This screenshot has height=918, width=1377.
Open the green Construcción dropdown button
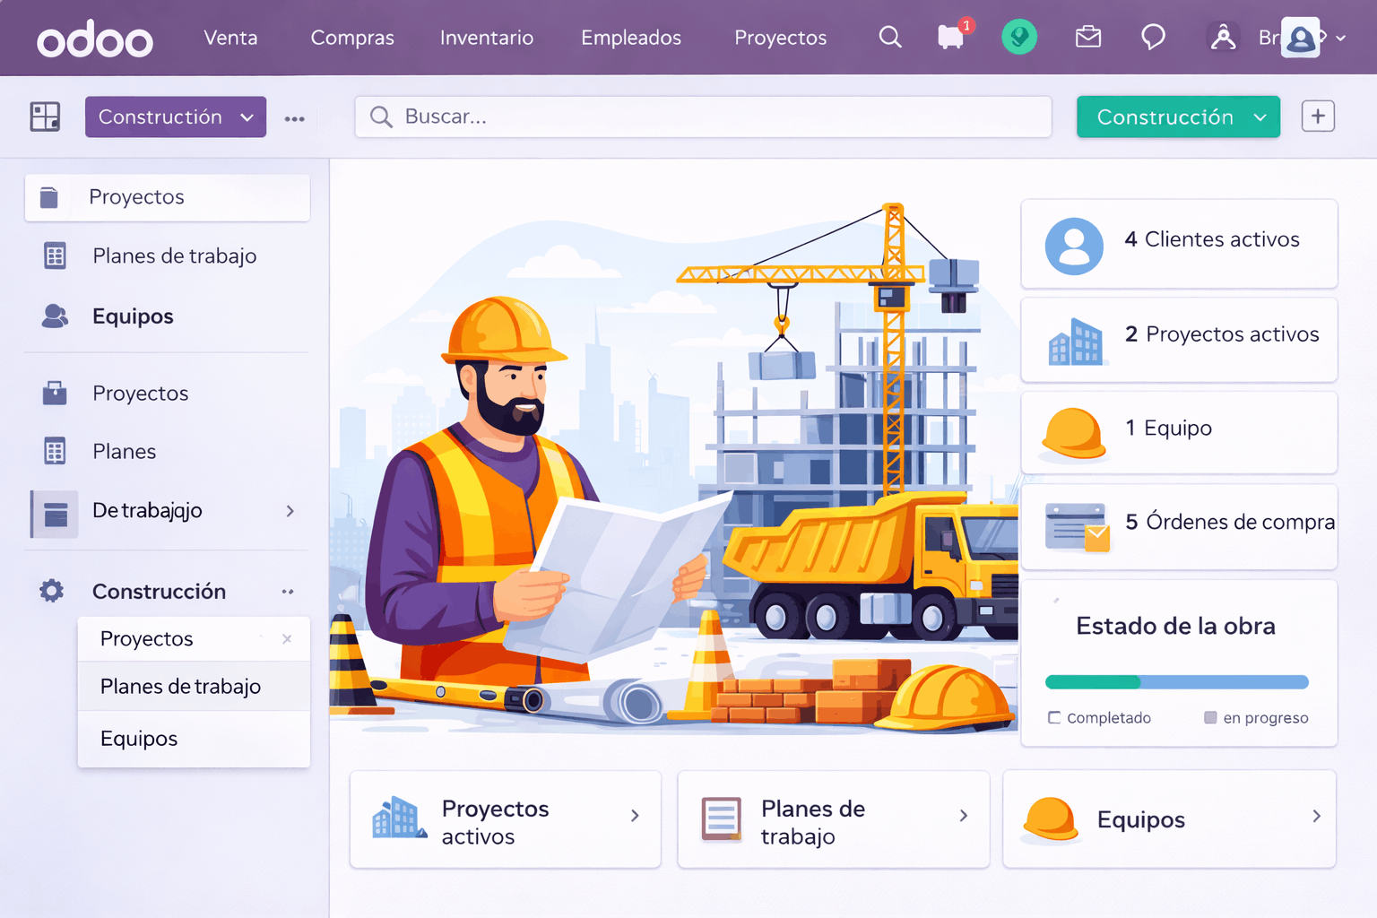click(x=1178, y=117)
